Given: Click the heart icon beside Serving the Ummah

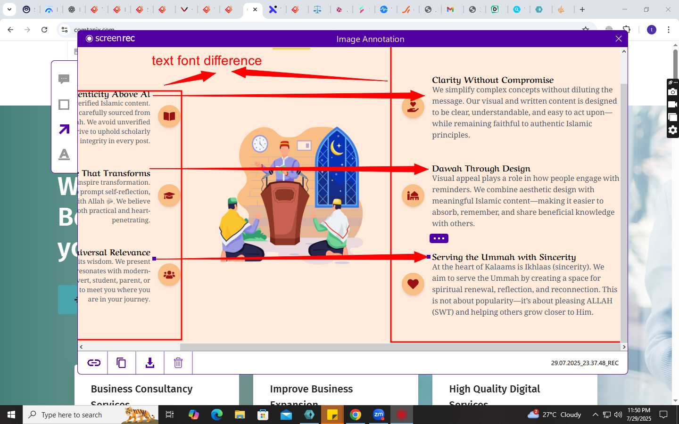Looking at the screenshot, I should 413,284.
